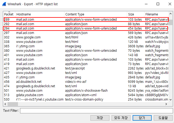The image size is (174, 123).
Task: Maximize the HTTP object list window
Action: click(158, 4)
